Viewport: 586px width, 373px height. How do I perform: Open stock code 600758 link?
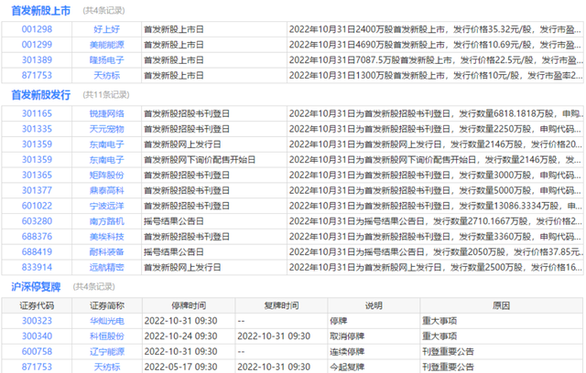[x=37, y=351]
